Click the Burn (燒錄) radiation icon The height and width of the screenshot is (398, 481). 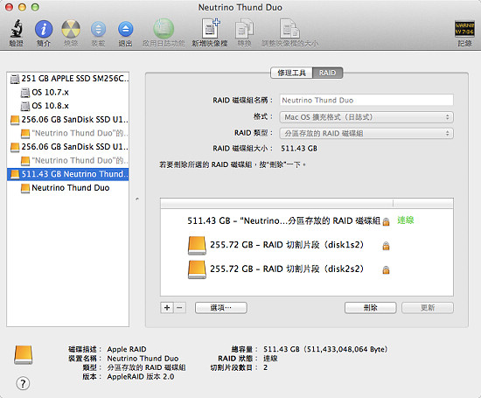tap(71, 29)
